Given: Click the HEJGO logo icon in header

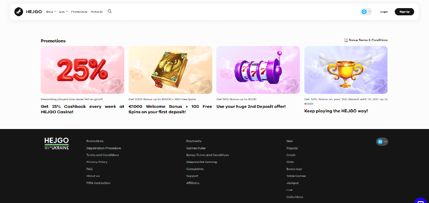Looking at the screenshot, I should [19, 12].
